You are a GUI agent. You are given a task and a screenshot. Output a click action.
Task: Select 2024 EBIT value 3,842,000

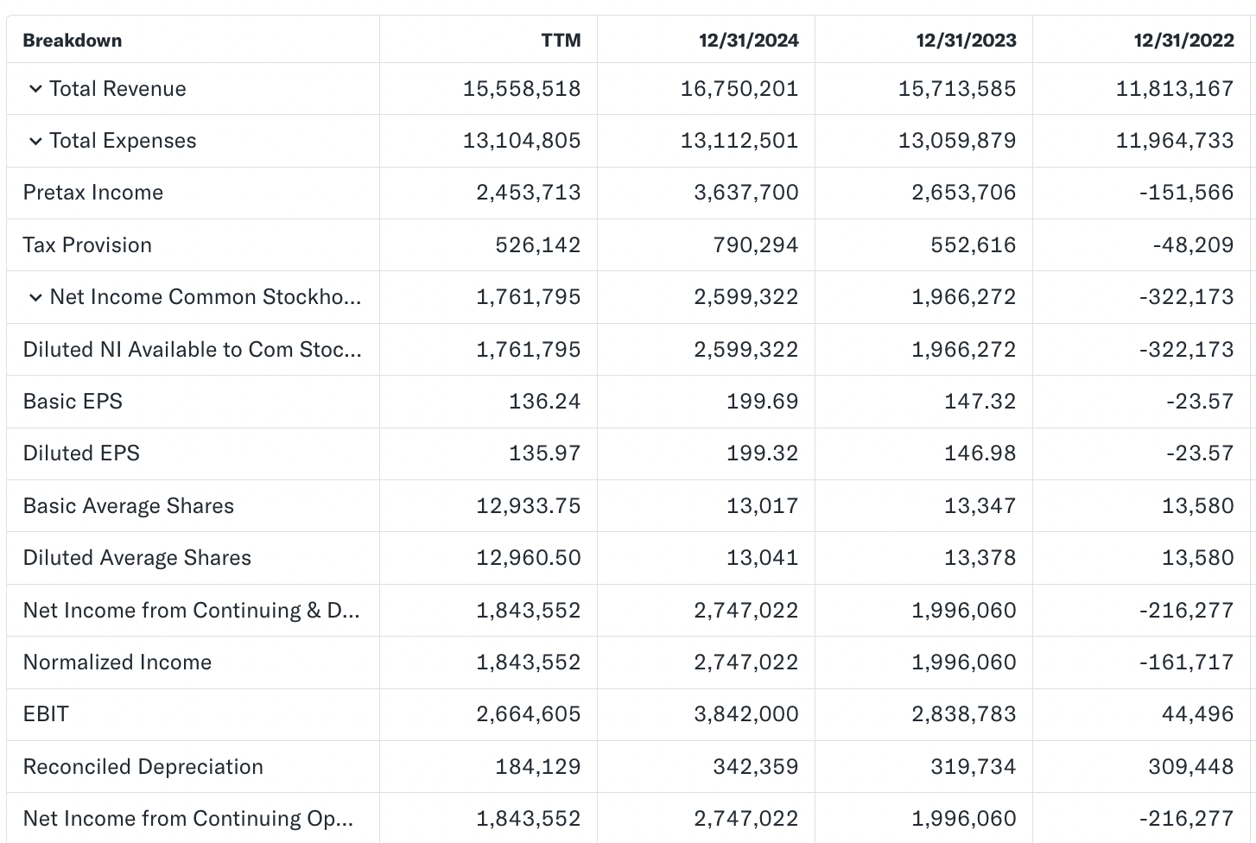[746, 714]
